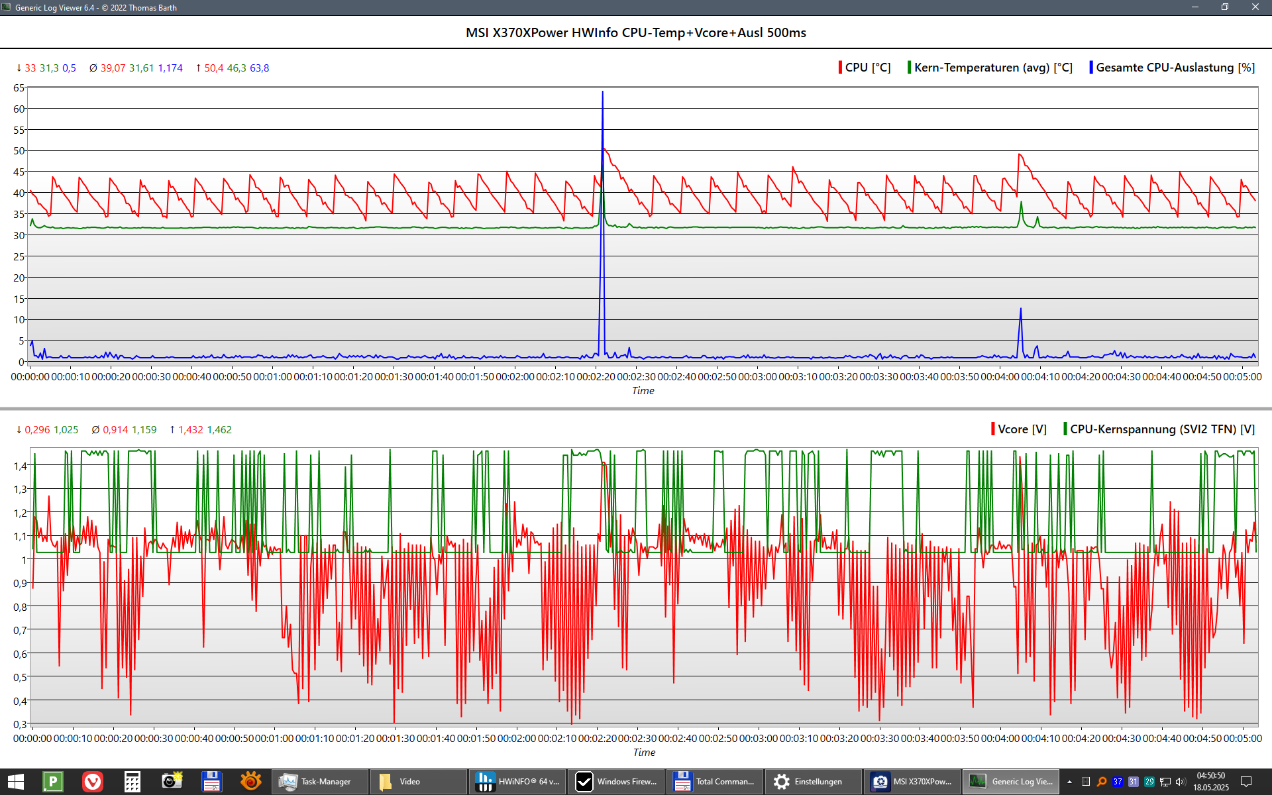Toggle the CPU [°C] legend entry

(x=867, y=68)
